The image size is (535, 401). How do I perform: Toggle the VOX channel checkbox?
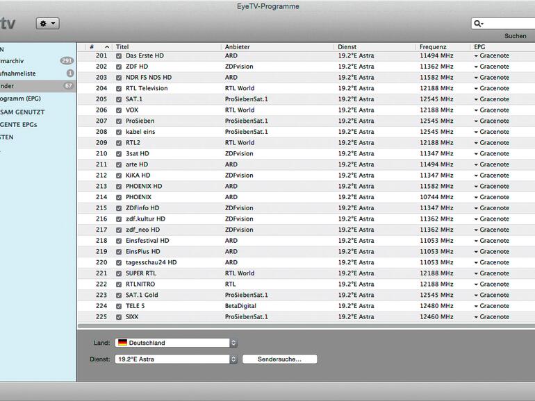pos(119,110)
